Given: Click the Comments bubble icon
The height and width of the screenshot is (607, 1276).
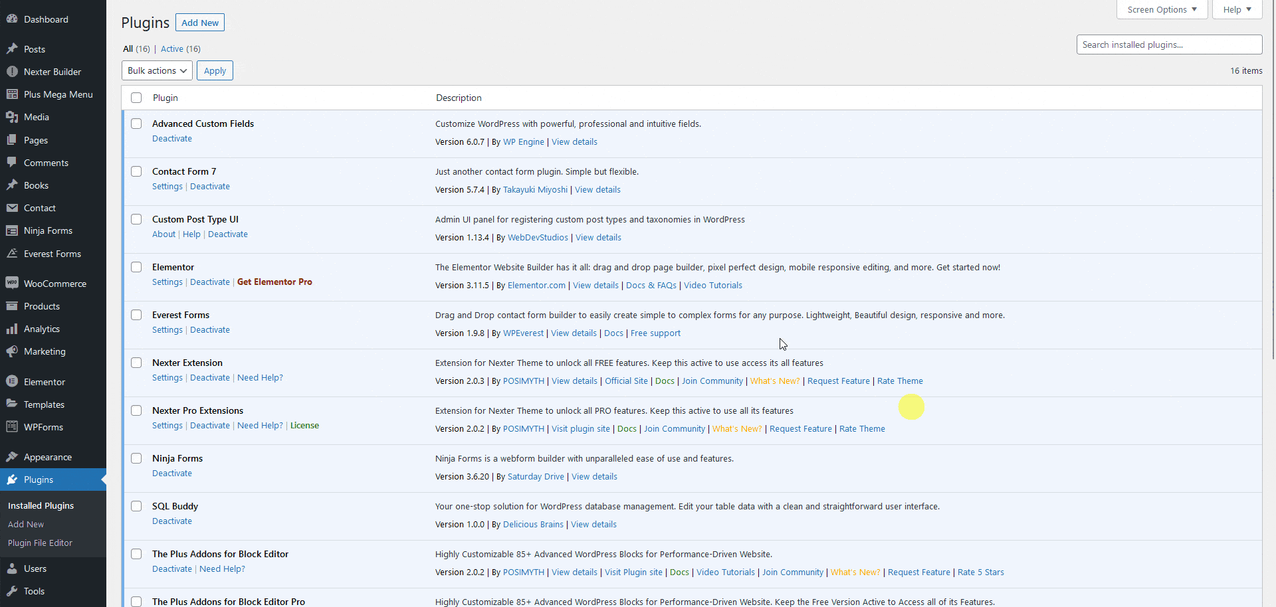Looking at the screenshot, I should [12, 163].
